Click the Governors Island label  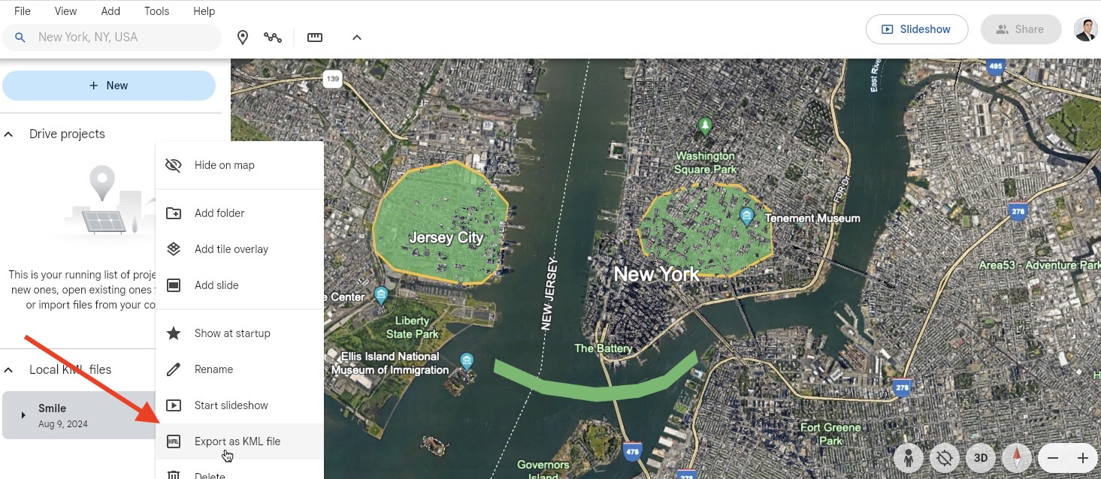tap(543, 470)
